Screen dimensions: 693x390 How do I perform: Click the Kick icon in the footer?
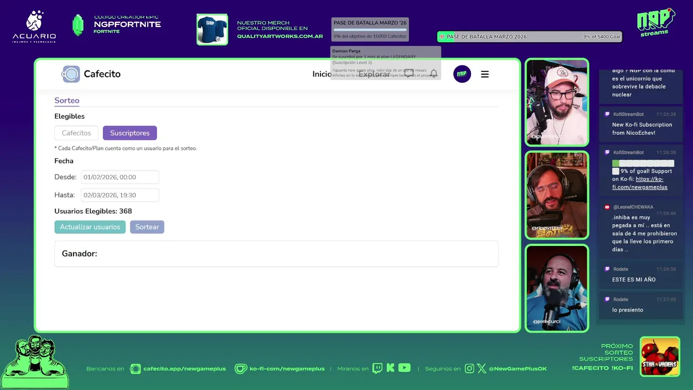(390, 368)
